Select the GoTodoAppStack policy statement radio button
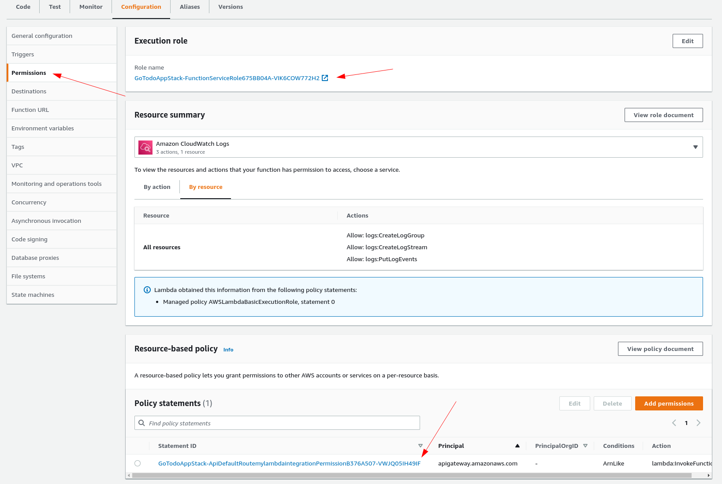 (x=138, y=463)
